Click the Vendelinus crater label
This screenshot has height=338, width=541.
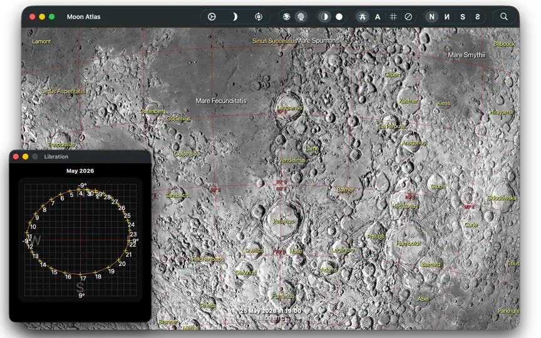click(x=292, y=160)
